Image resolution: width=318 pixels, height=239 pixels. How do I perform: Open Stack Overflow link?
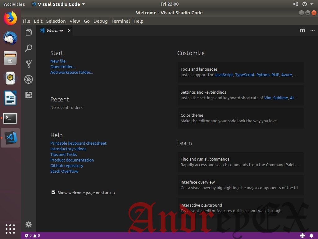64,171
